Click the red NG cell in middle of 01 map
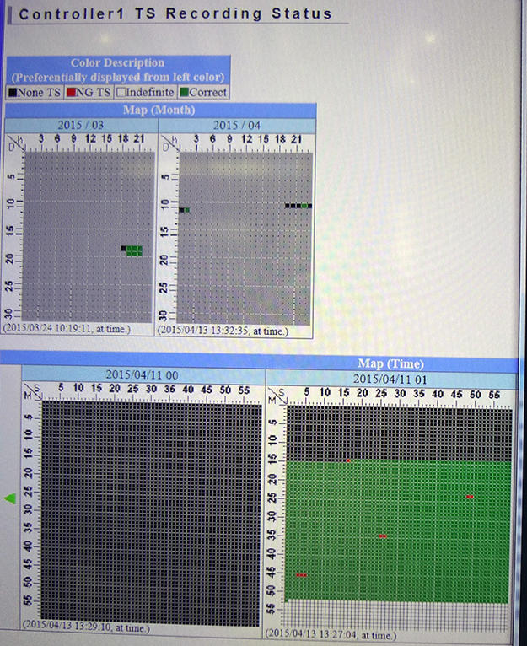527x646 pixels. pyautogui.click(x=383, y=536)
